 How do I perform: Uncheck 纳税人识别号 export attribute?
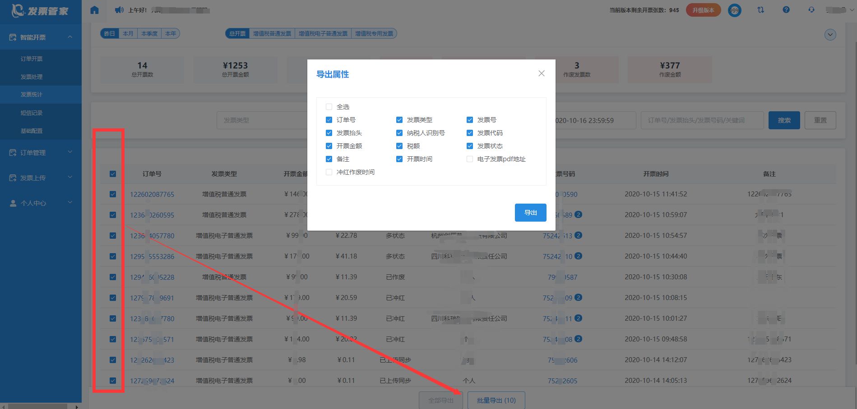point(399,133)
